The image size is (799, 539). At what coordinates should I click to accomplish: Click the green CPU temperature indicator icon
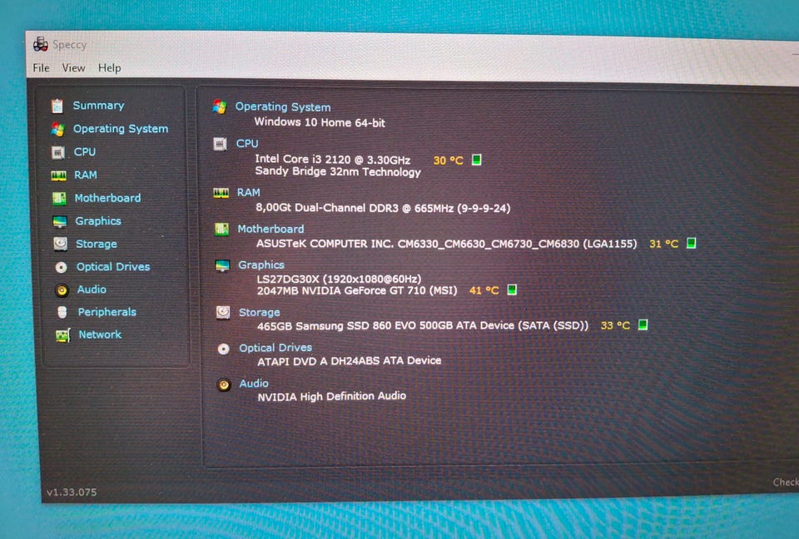[x=476, y=160]
